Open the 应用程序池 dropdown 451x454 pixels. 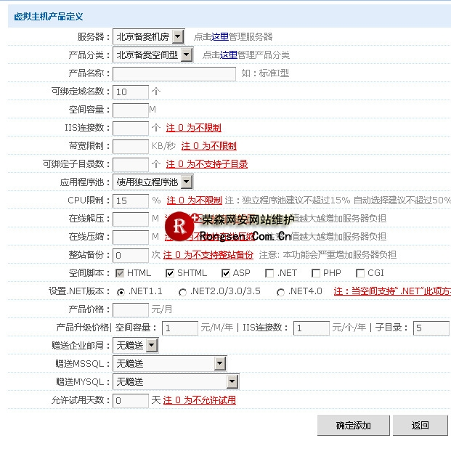coord(186,182)
